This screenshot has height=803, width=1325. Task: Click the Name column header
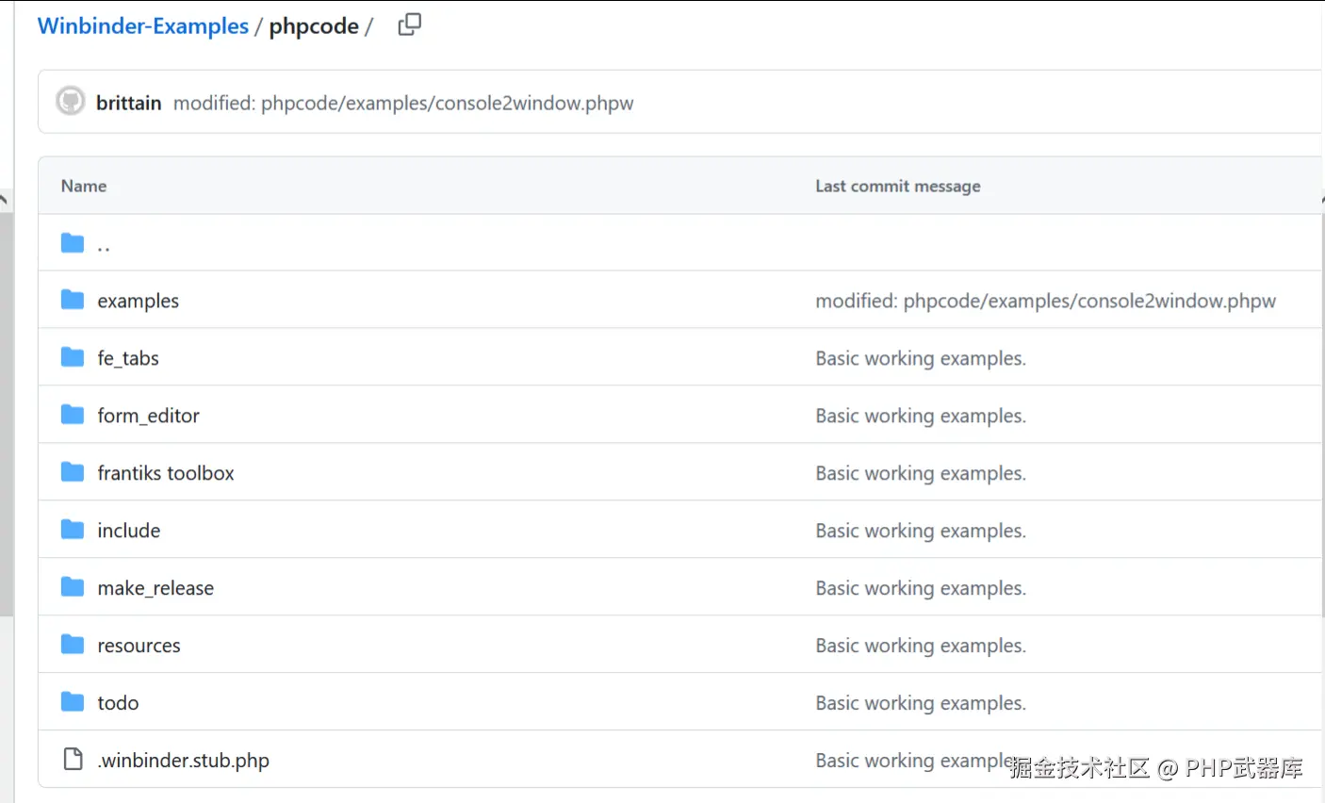pyautogui.click(x=84, y=186)
